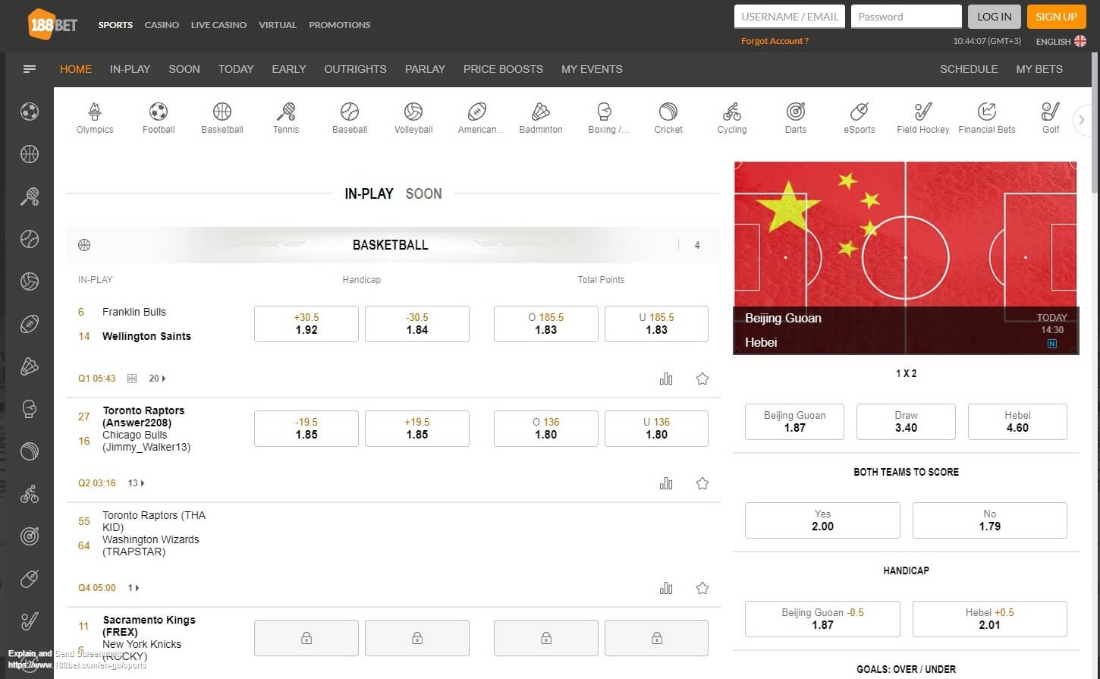Select the Football sport icon
Viewport: 1100px width, 679px height.
(x=159, y=118)
